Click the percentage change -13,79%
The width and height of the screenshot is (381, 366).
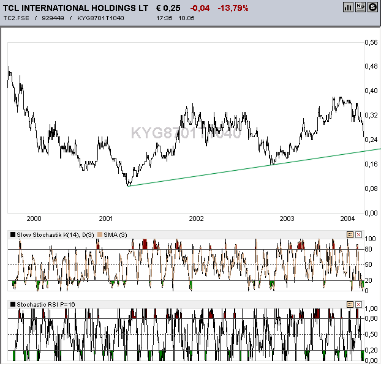(x=233, y=8)
